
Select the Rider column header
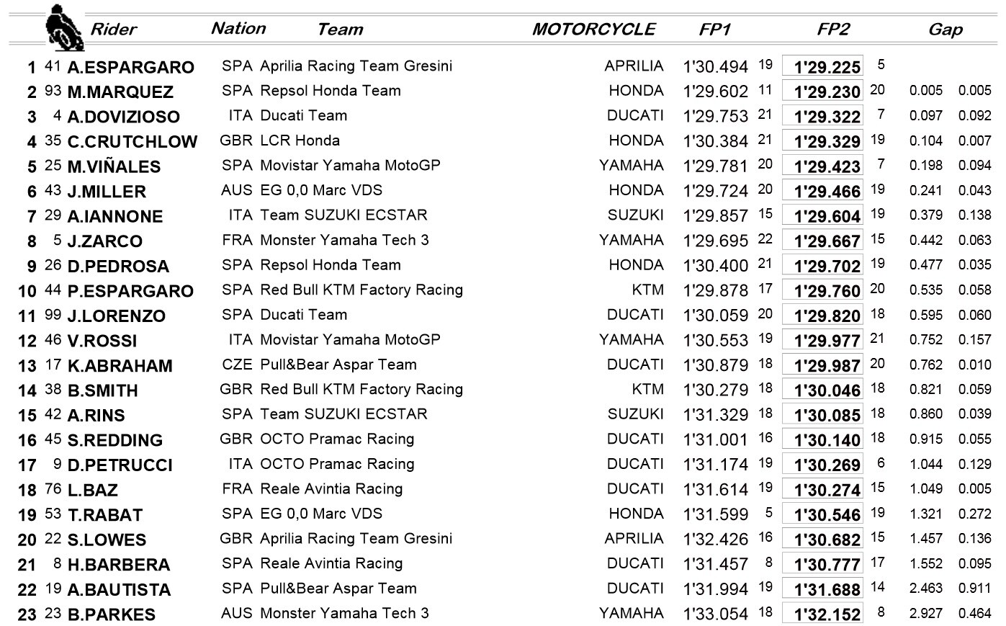tap(113, 30)
